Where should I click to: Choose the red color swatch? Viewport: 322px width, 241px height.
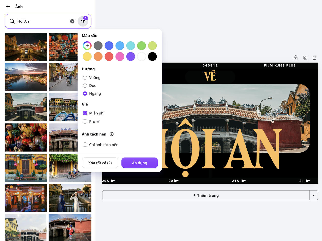[x=109, y=57]
